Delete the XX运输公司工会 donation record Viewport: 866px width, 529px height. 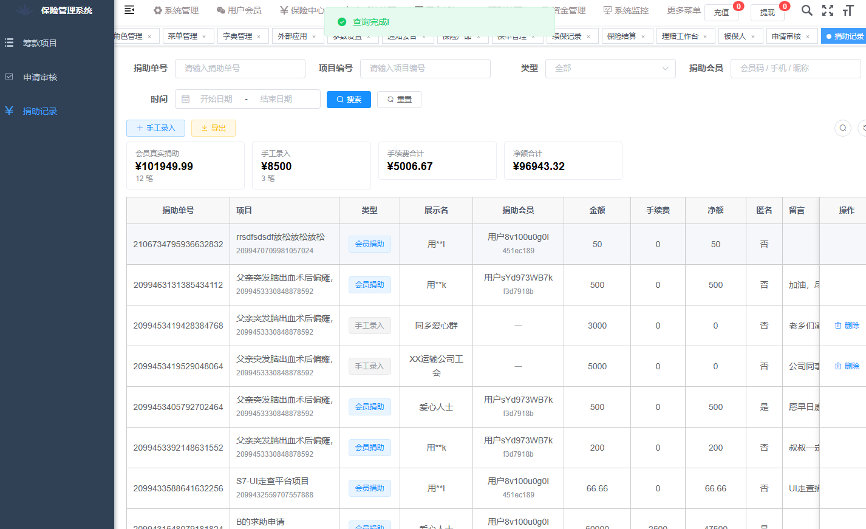[x=847, y=366]
